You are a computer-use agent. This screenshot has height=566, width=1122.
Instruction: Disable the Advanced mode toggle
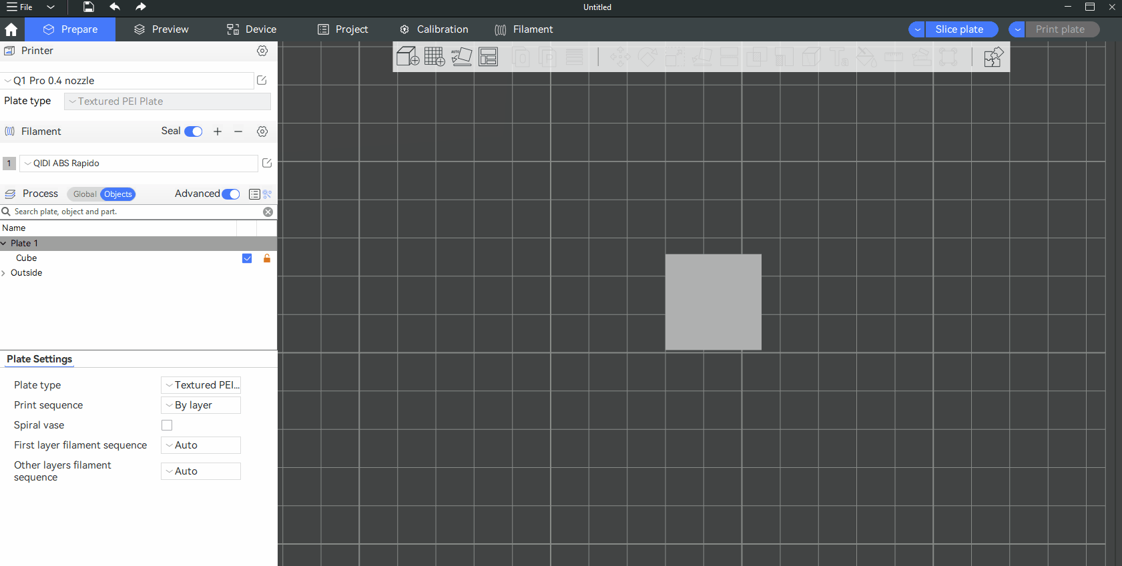coord(231,194)
